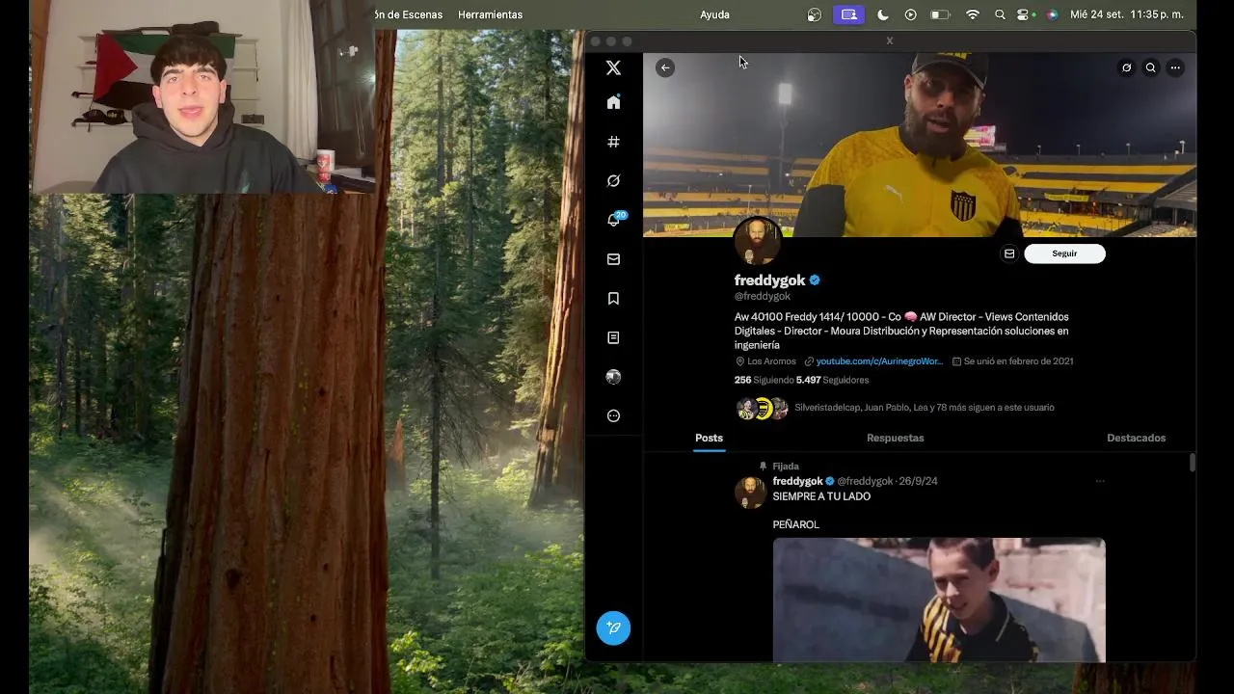Click the X logo in the sidebar
This screenshot has height=694, width=1234.
tap(613, 67)
